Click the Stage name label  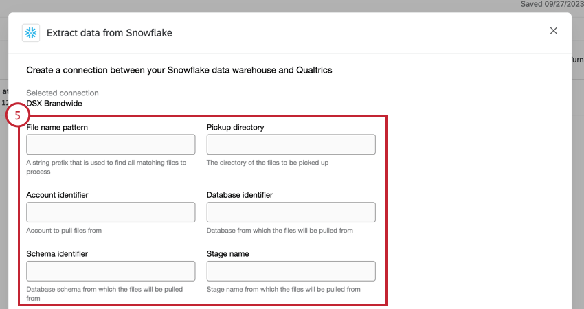[x=228, y=254]
